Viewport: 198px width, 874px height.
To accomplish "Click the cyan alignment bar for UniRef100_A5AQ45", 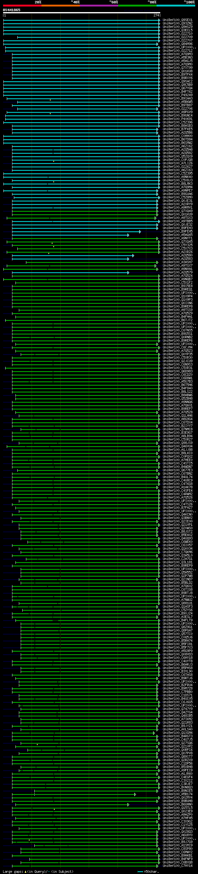I will pos(71,235).
